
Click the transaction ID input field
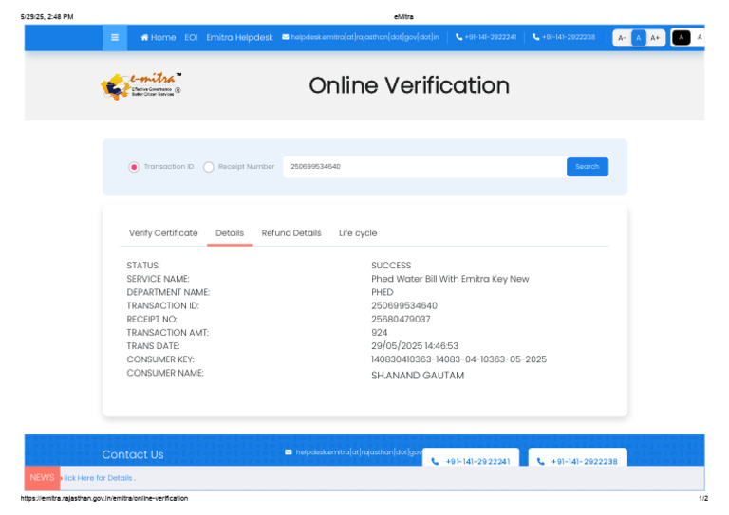[x=422, y=167]
